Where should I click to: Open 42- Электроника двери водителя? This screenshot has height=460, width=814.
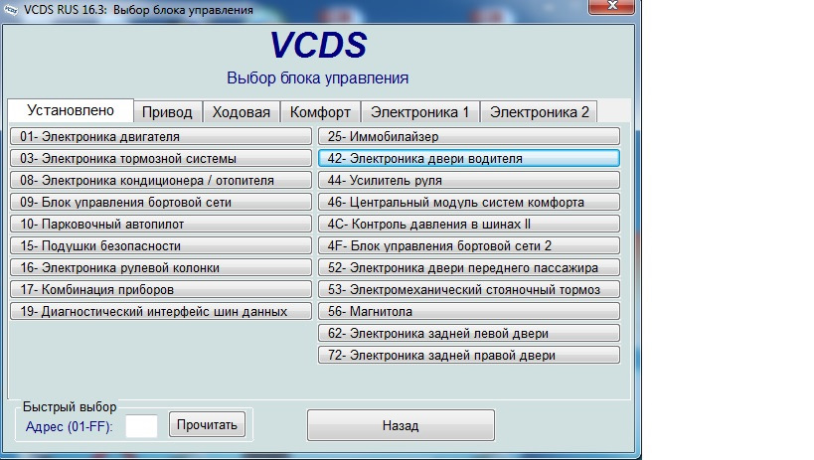coord(469,158)
